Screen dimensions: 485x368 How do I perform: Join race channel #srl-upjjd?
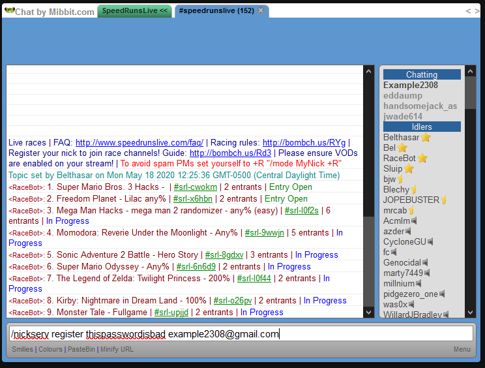171,313
